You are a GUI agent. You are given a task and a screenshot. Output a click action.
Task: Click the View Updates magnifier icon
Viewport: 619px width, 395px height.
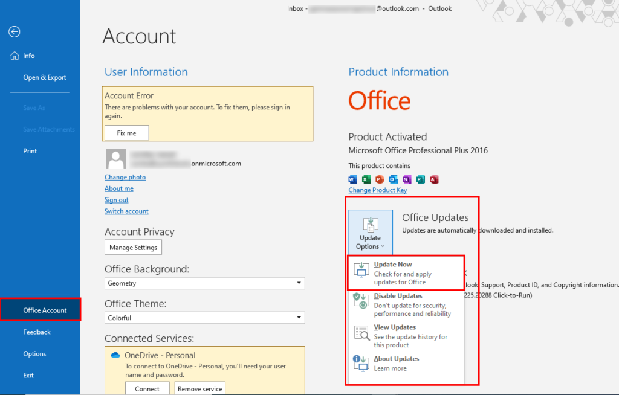click(361, 333)
